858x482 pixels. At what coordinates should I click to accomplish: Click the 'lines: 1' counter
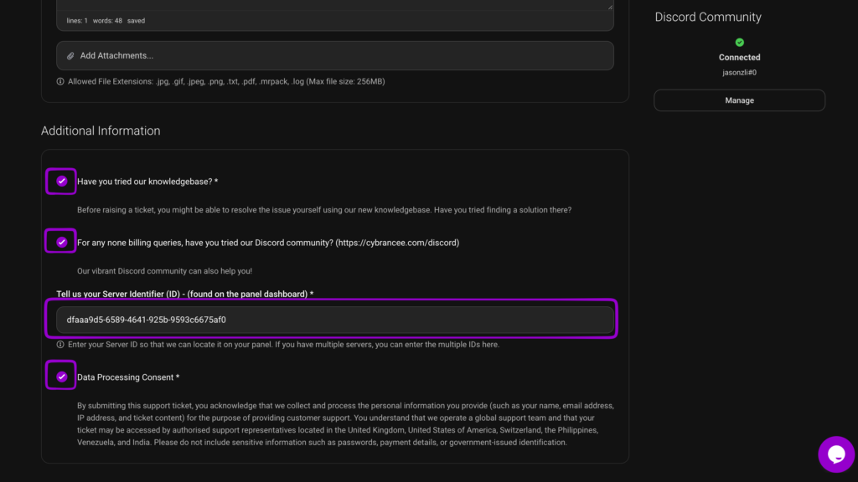[77, 21]
